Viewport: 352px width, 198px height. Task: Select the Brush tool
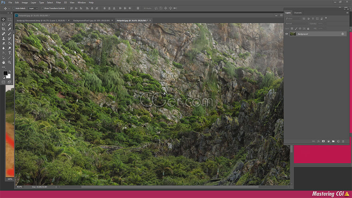pos(10,34)
